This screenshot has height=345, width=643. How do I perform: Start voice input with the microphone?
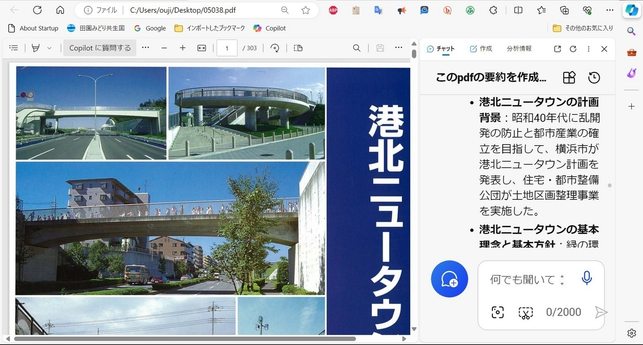tap(587, 278)
